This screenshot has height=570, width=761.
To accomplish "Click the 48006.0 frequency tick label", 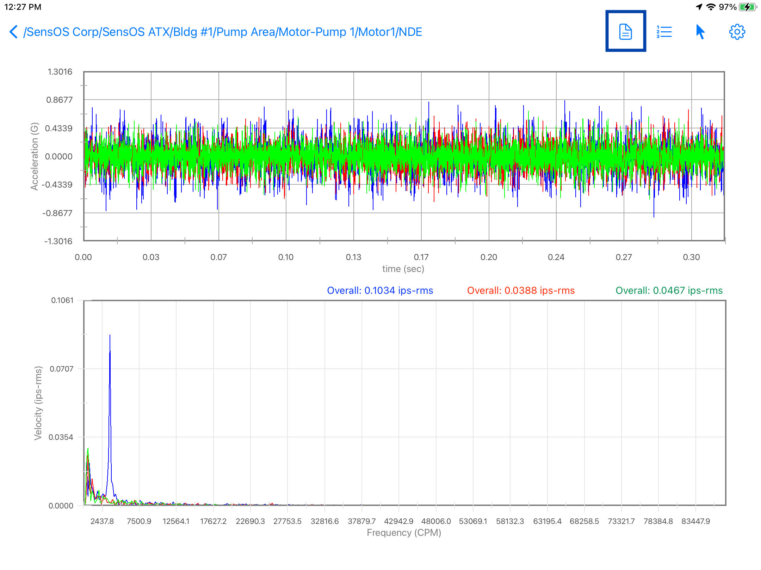I will click(x=436, y=521).
